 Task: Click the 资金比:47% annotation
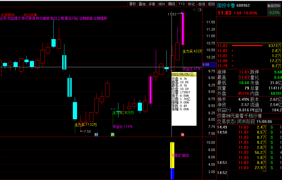191,69
